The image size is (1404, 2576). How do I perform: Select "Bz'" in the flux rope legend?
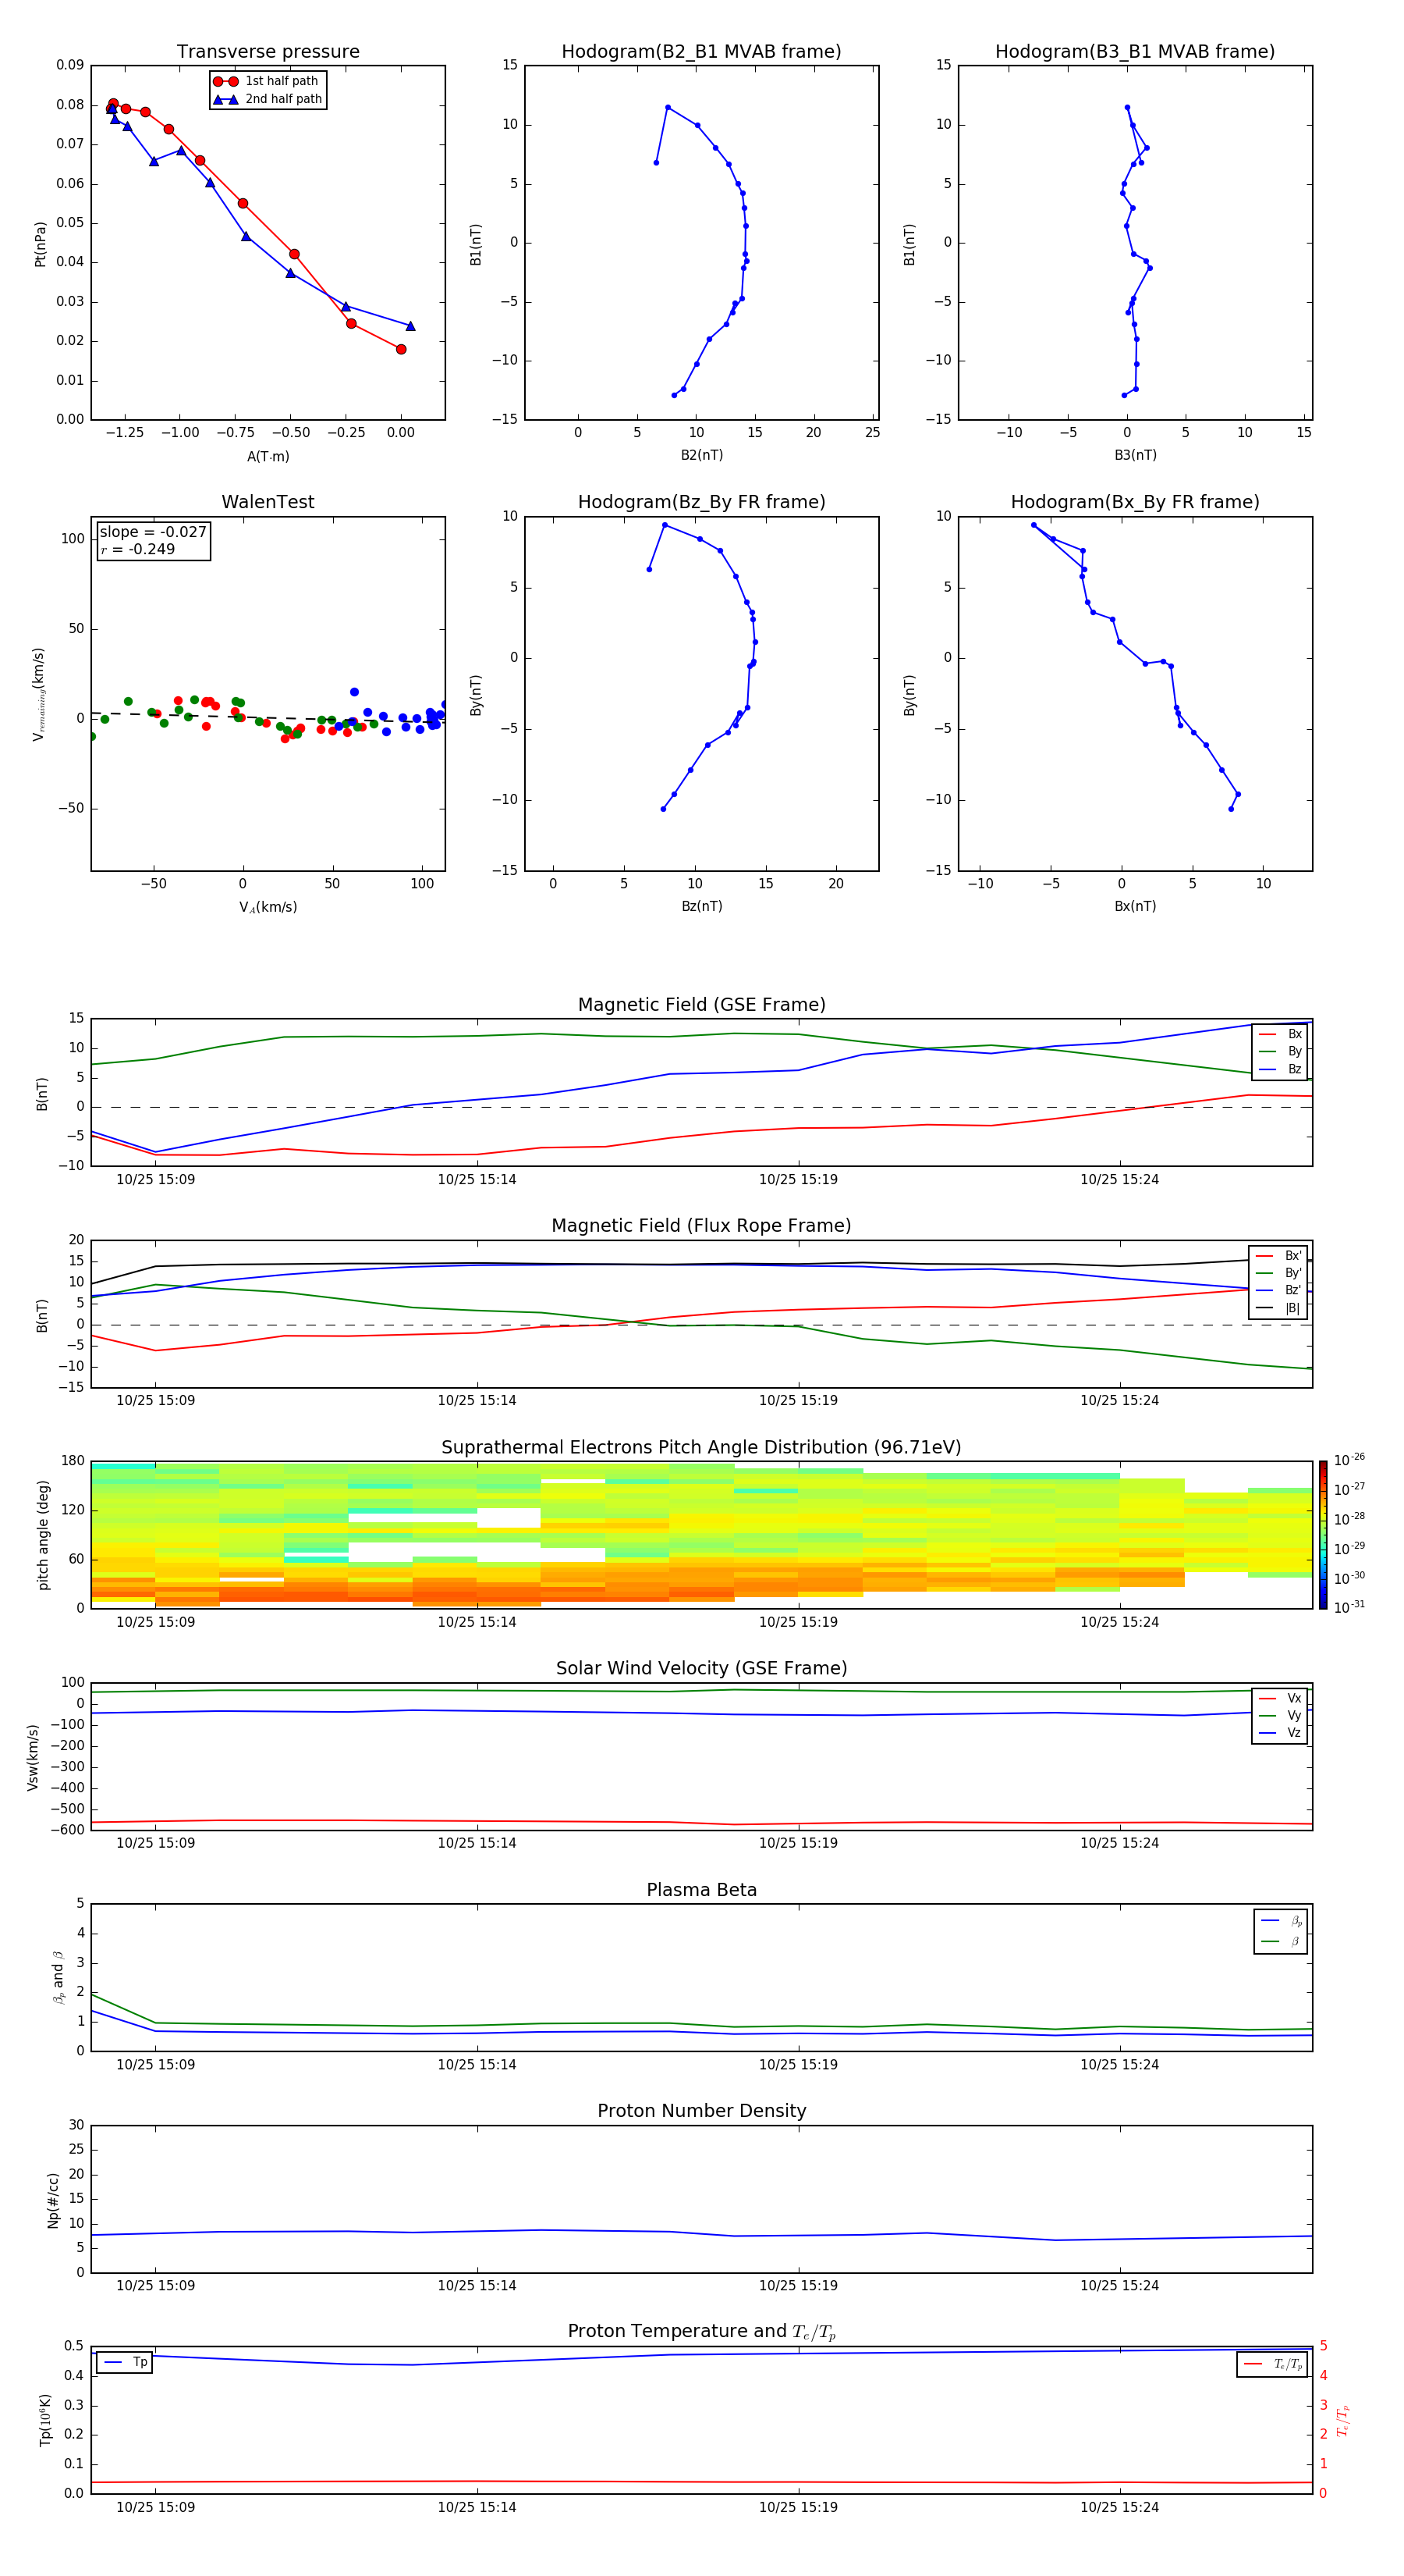[1279, 1290]
